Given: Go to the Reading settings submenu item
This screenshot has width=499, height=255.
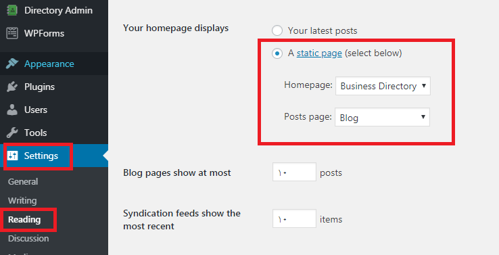Looking at the screenshot, I should [x=24, y=220].
